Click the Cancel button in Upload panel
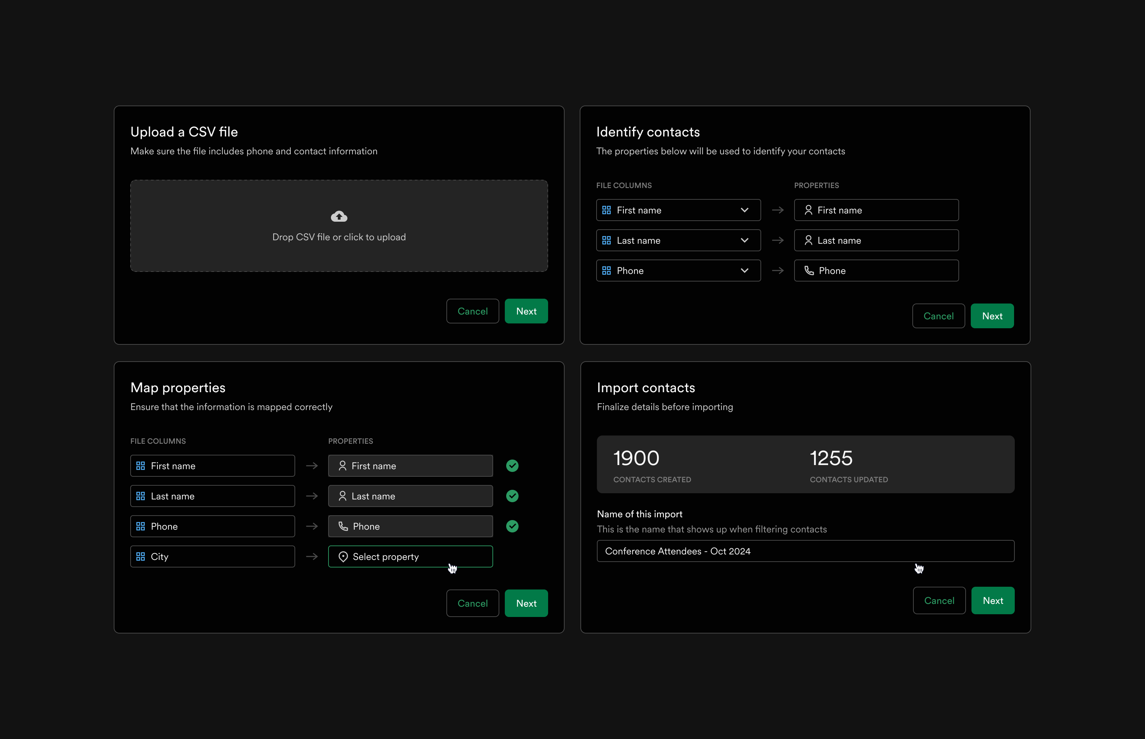1145x739 pixels. pos(472,311)
